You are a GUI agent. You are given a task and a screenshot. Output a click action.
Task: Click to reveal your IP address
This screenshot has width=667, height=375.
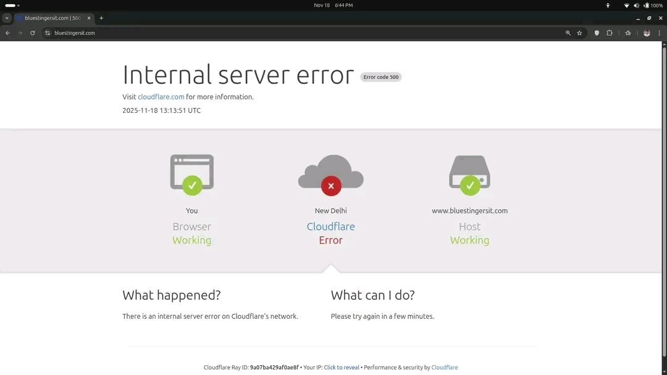(342, 367)
